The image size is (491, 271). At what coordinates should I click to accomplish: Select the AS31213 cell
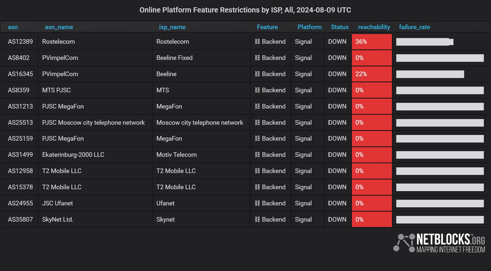pos(19,106)
